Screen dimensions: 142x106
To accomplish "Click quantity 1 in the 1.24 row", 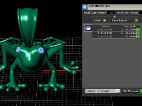I will coord(122,37).
